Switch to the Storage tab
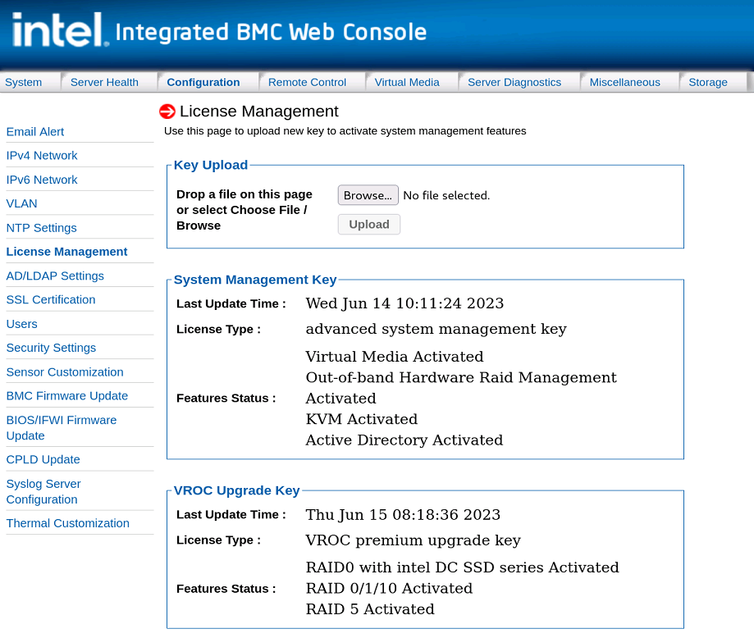The width and height of the screenshot is (754, 638). [x=708, y=82]
